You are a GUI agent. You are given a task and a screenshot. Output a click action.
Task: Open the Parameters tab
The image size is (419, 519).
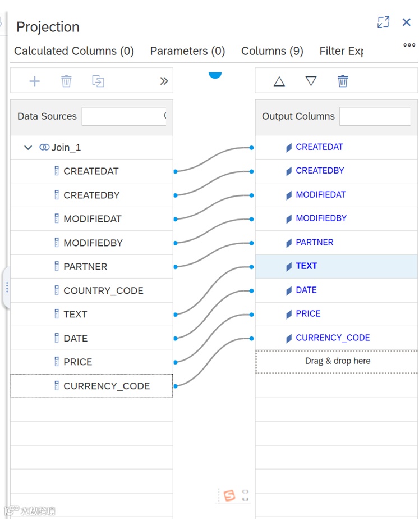[187, 51]
